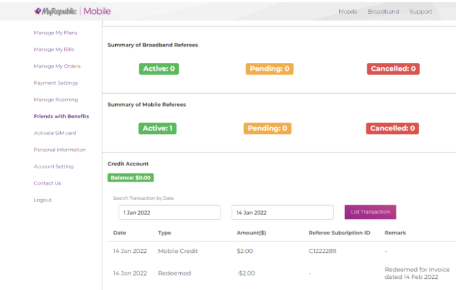Click the Search Transaction by Date label

point(144,198)
